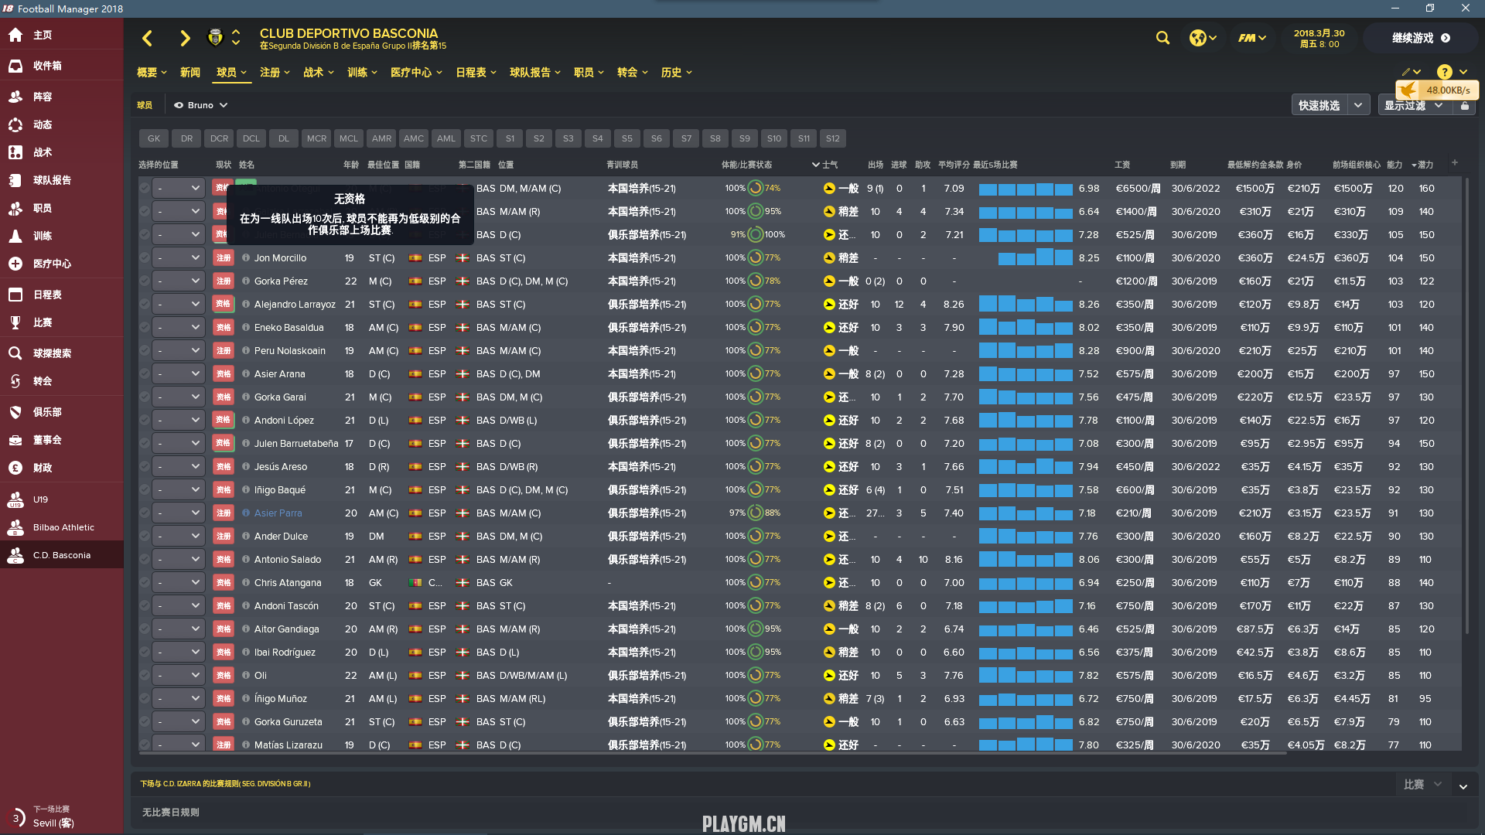The width and height of the screenshot is (1485, 835).
Task: Tick the checkbox for Gorka Pérez row
Action: [145, 281]
